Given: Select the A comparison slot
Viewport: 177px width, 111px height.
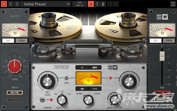Looking at the screenshot, I should click(91, 4).
